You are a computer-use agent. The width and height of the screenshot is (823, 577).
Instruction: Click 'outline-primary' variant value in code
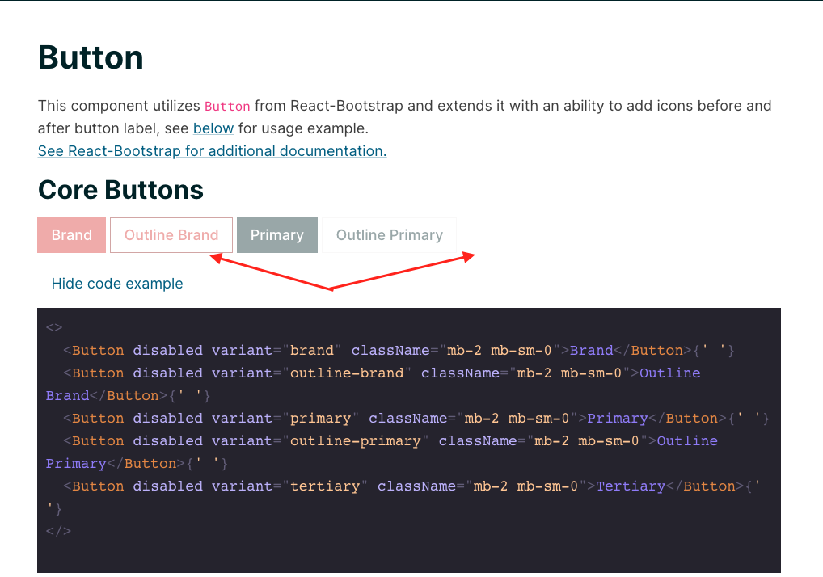pos(356,441)
